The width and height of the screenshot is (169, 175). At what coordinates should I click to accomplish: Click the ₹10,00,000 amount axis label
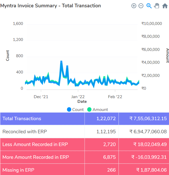(x=152, y=24)
